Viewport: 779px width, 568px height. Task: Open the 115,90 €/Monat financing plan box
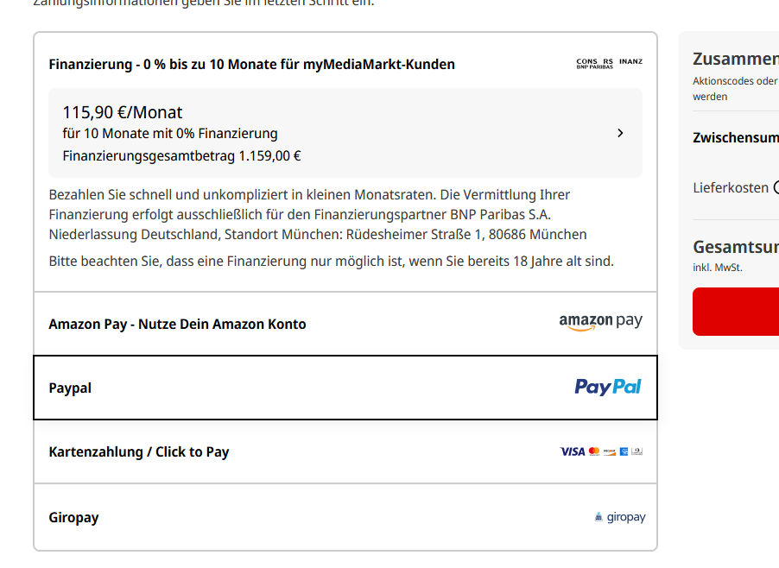[x=345, y=133]
